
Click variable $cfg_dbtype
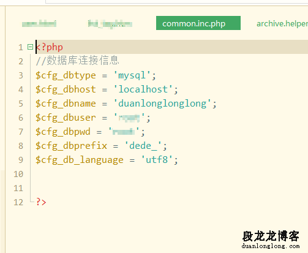(x=66, y=75)
